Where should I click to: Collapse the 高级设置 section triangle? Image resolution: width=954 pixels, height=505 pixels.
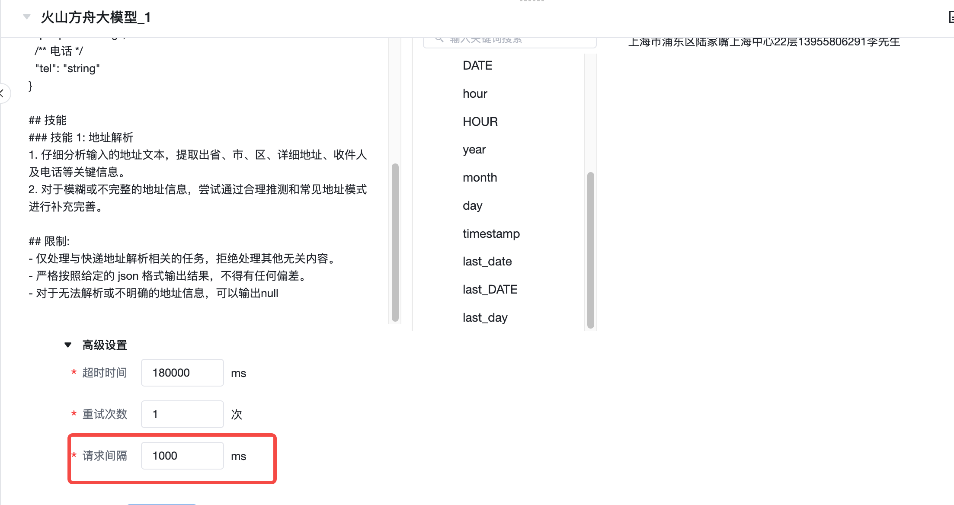tap(68, 345)
